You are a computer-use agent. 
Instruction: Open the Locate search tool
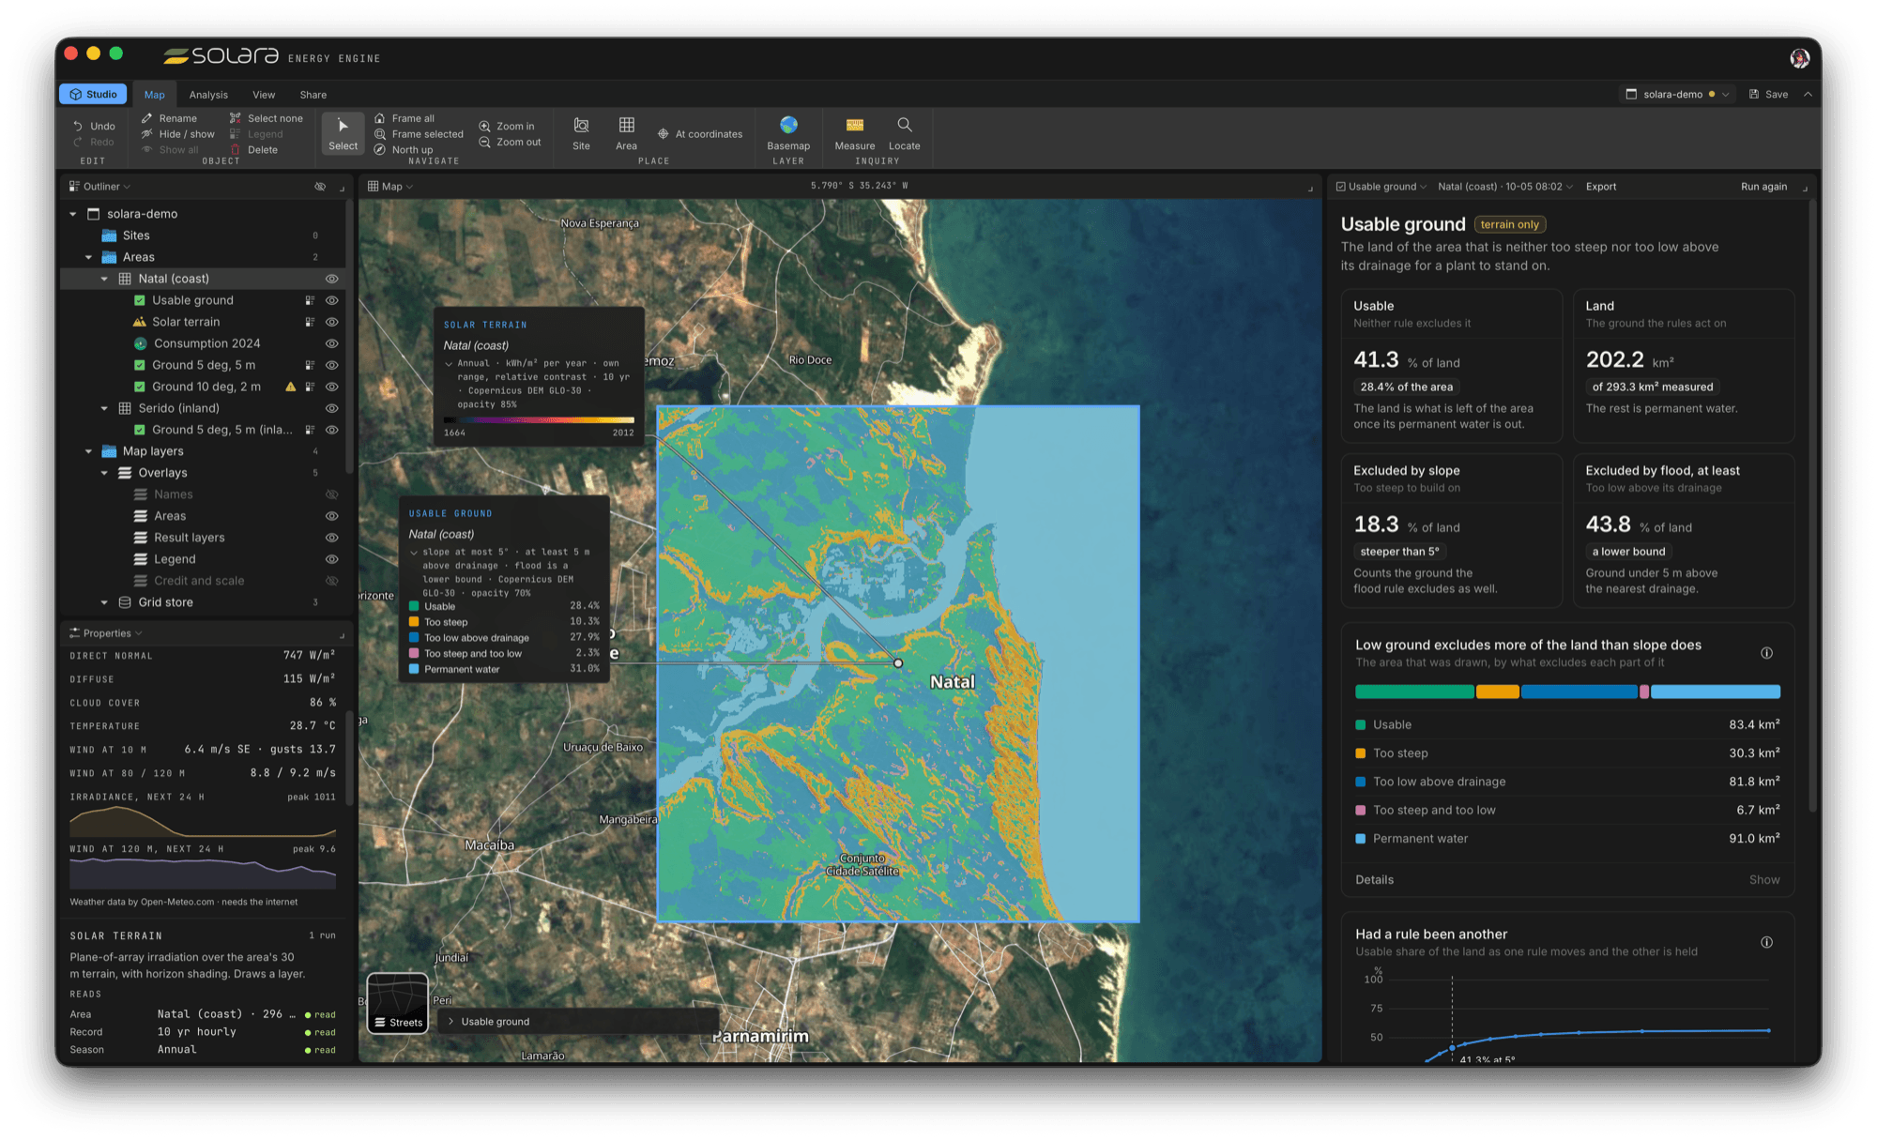pyautogui.click(x=904, y=133)
